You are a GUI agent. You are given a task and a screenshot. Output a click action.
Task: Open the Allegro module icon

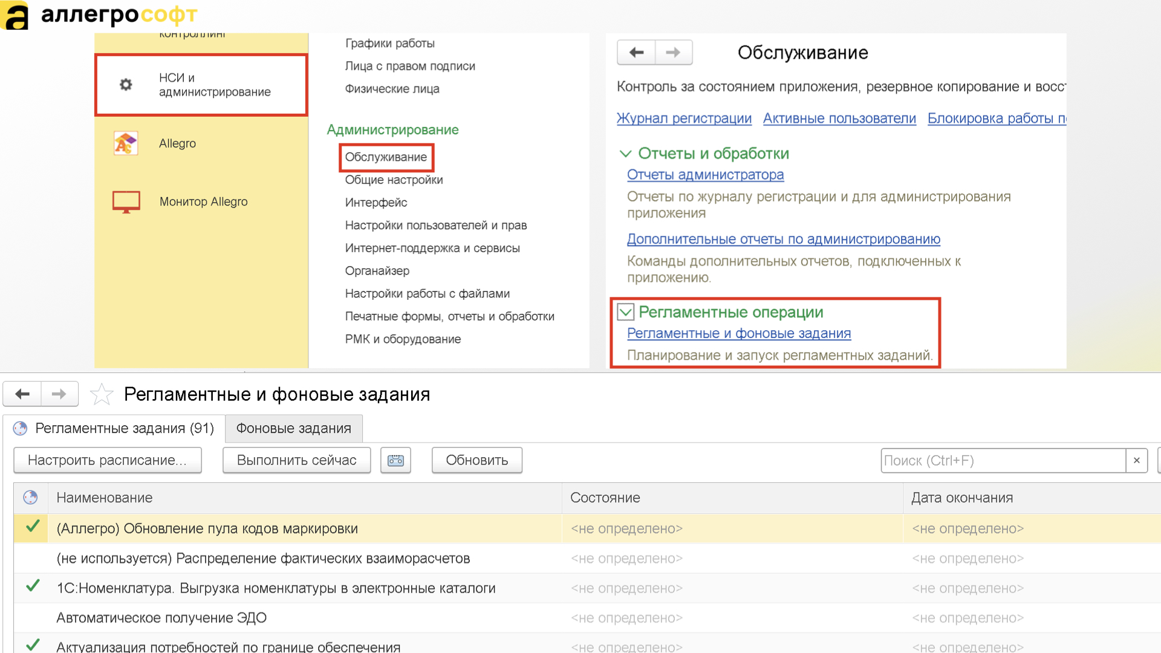[x=126, y=143]
